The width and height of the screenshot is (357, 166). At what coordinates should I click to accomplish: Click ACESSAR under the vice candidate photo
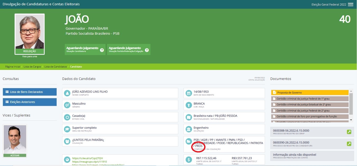(x=15, y=155)
